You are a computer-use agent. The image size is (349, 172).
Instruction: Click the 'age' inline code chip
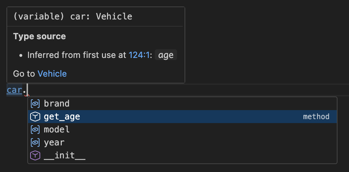pyautogui.click(x=166, y=55)
